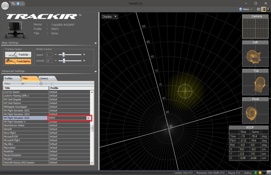This screenshot has width=271, height=175.
Task: Open the Filter All dropdown
Action: pos(23,84)
